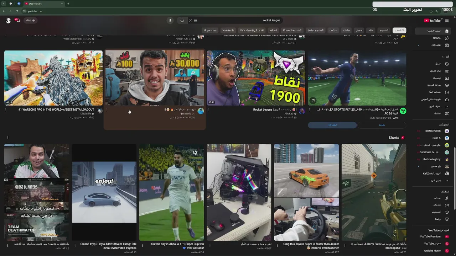Open the 'enjoy!' drift short thumbnail
The image size is (456, 256).
104,192
